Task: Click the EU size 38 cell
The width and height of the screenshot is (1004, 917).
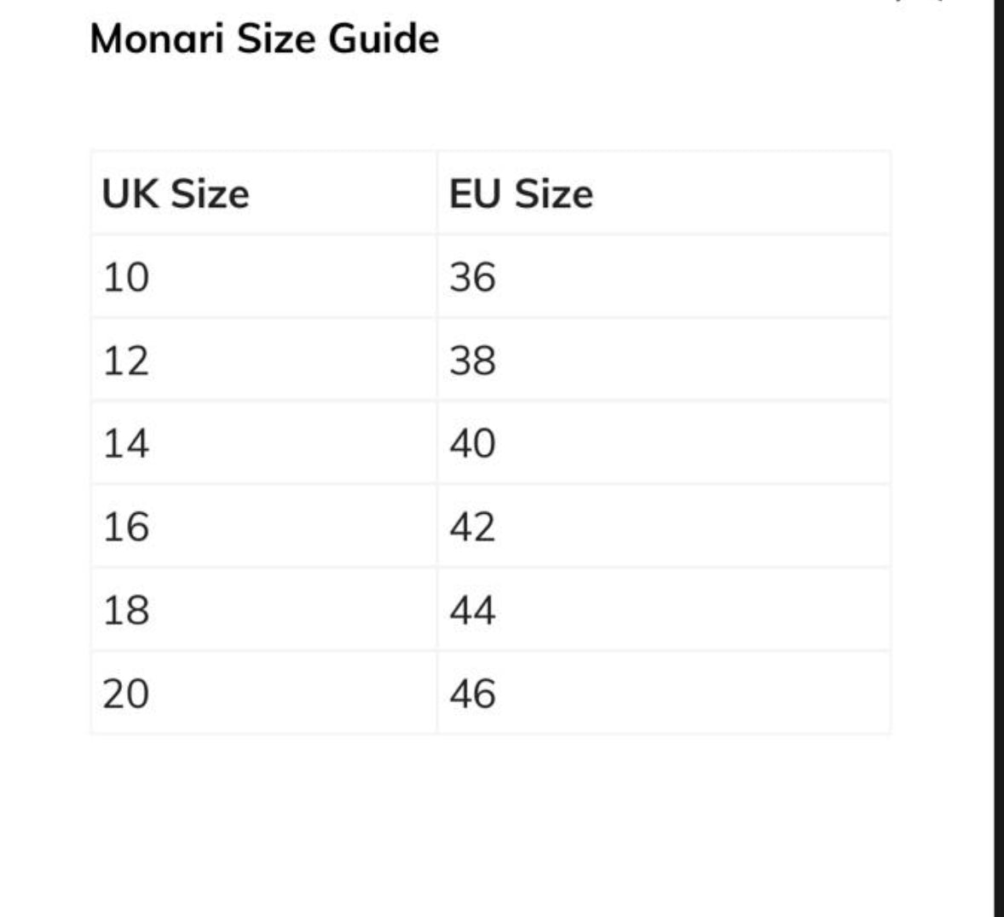Action: pos(472,360)
